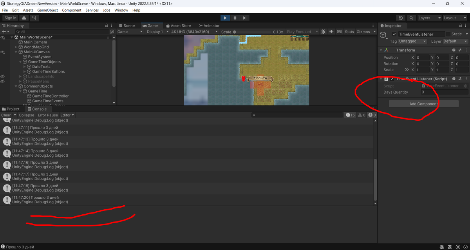Open Transform component help icon
470x250 pixels.
(x=454, y=50)
